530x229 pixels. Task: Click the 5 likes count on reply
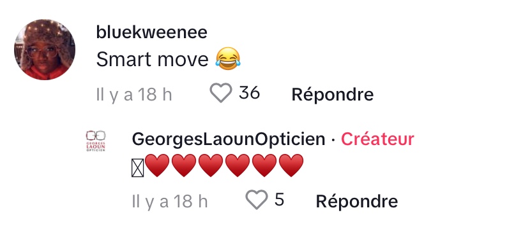pos(279,199)
